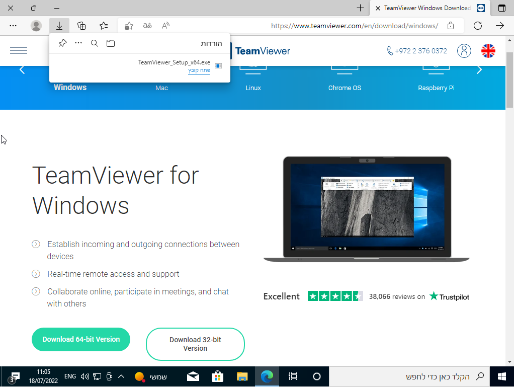This screenshot has width=514, height=387.
Task: Close the TeamViewer Windows Download tab
Action: pos(378,8)
